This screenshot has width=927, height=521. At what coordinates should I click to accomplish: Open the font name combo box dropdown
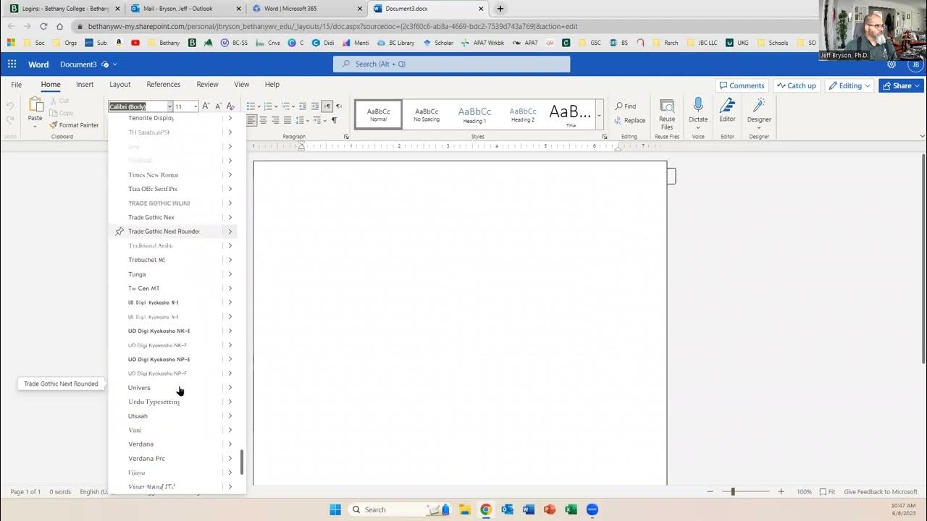(169, 106)
